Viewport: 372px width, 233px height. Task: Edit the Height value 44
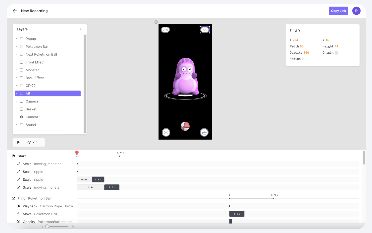pos(336,46)
